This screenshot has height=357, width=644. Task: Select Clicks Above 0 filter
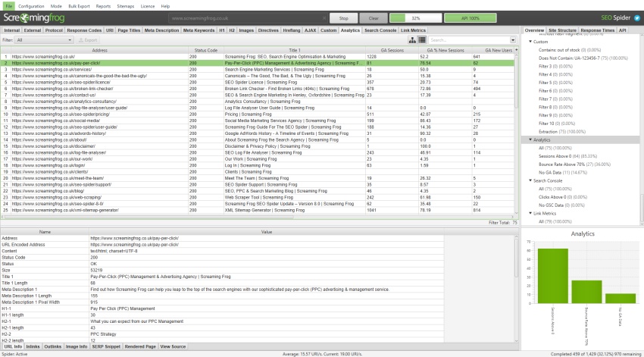coord(563,197)
